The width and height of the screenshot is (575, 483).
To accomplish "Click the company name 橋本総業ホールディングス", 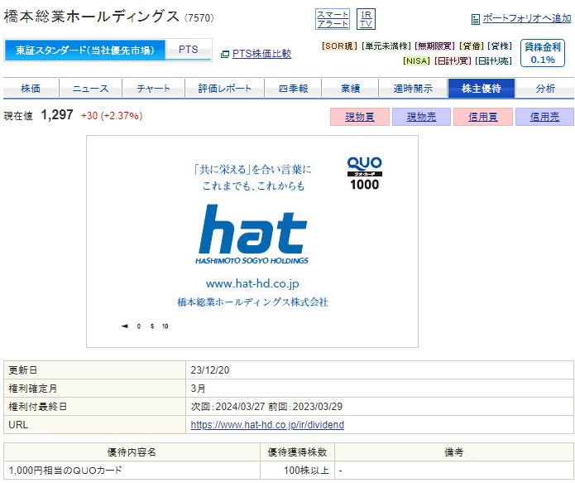I will [x=91, y=17].
